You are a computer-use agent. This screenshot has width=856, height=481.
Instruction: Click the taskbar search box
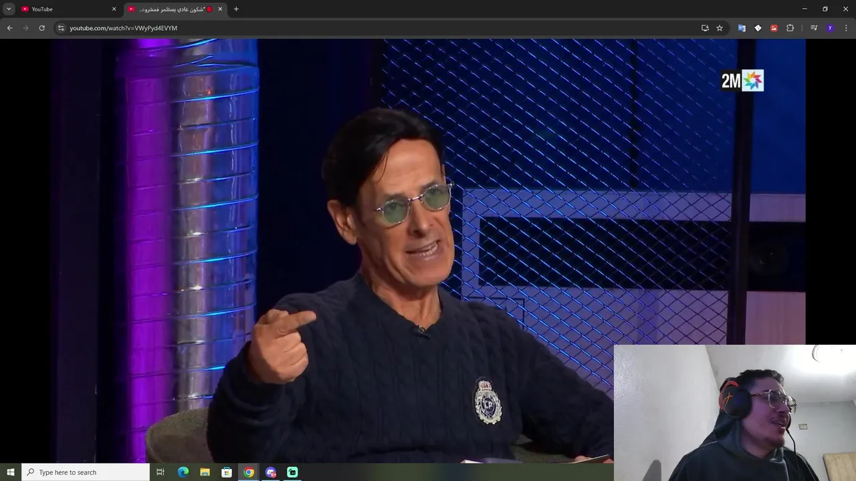click(x=86, y=472)
